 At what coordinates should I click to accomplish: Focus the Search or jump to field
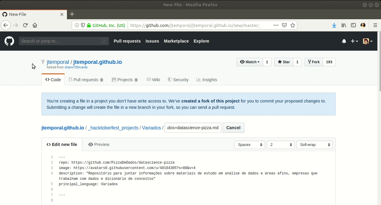point(64,41)
